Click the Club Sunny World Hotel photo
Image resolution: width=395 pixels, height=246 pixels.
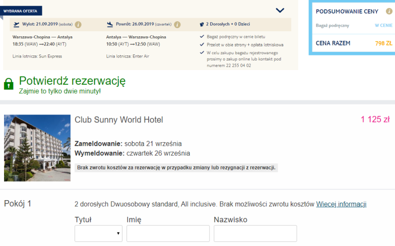37,148
